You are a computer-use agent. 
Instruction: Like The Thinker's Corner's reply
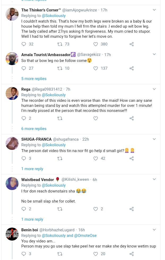tap(95, 44)
